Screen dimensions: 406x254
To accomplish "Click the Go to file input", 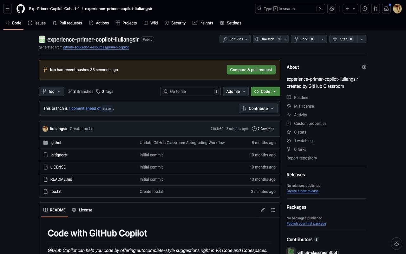I will pyautogui.click(x=190, y=91).
